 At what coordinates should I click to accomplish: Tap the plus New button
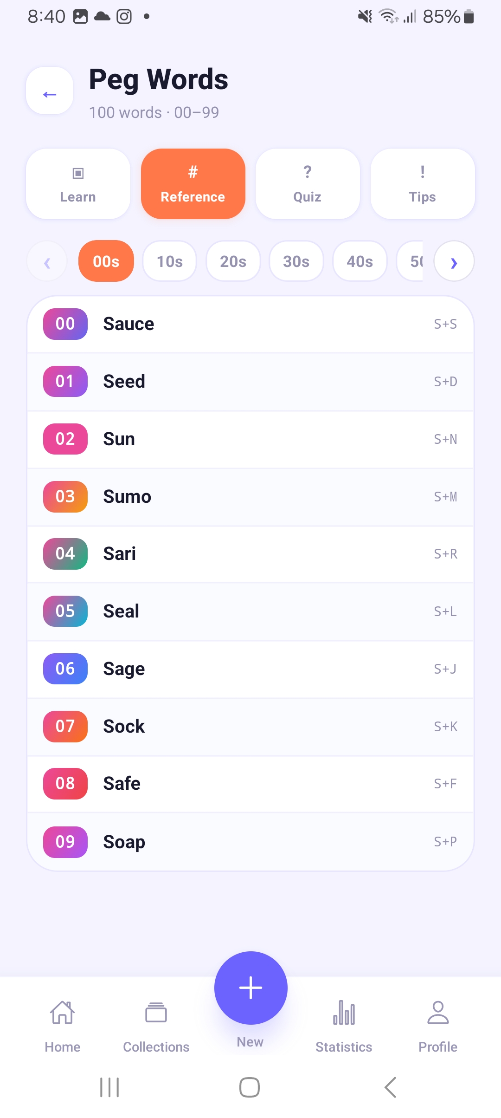click(x=251, y=988)
